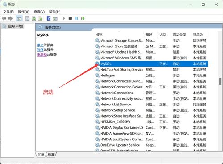Open the Properties toolbar icon
223x164 pixels.
point(27,18)
